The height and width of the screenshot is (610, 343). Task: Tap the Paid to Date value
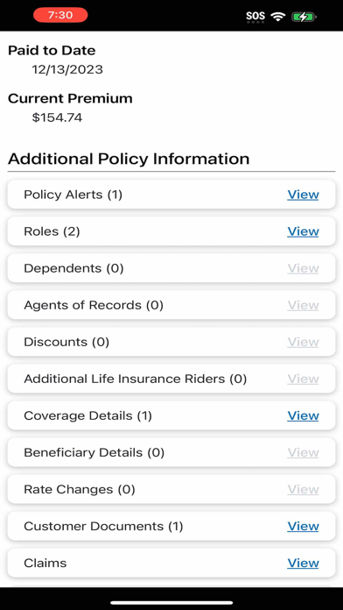click(x=67, y=69)
